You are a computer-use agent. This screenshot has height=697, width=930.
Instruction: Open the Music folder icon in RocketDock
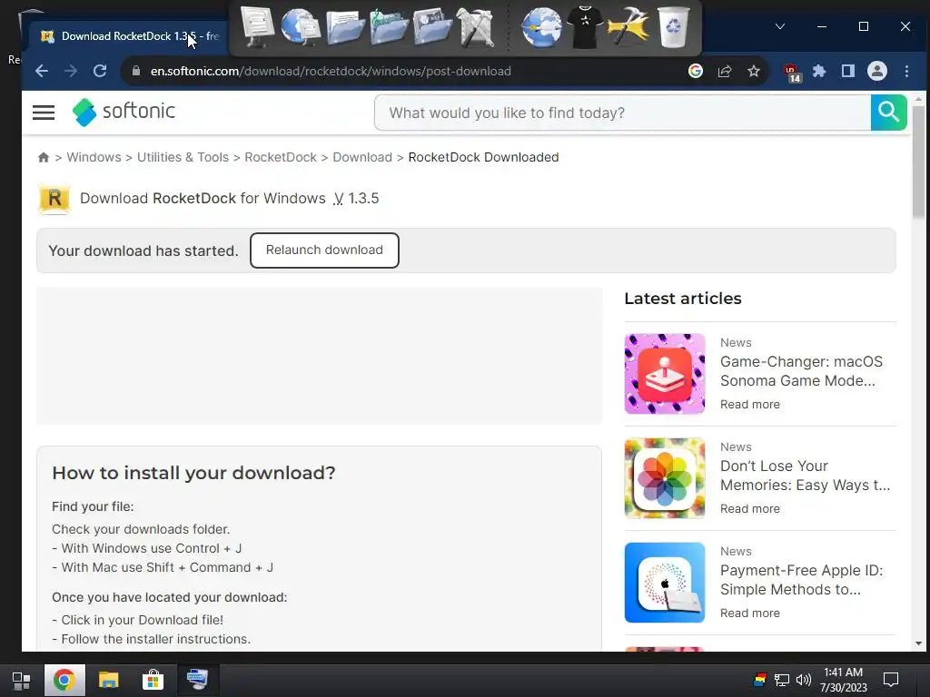tap(389, 26)
